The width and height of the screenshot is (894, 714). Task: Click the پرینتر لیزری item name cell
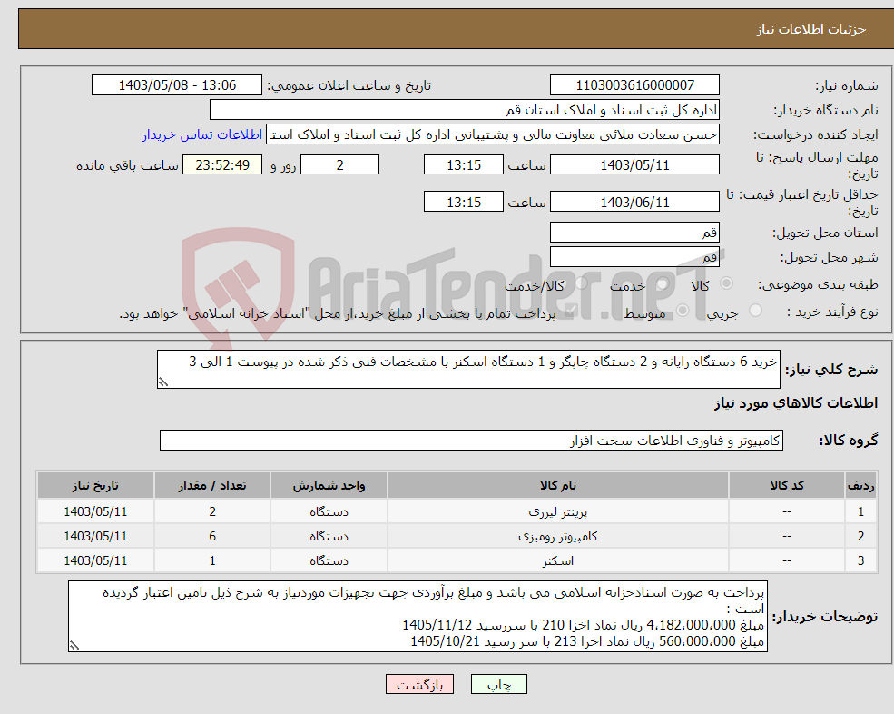557,512
